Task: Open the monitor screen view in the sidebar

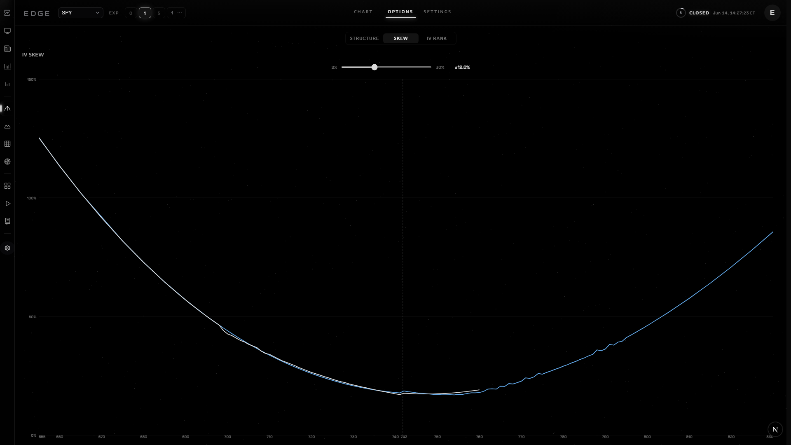Action: 7,31
